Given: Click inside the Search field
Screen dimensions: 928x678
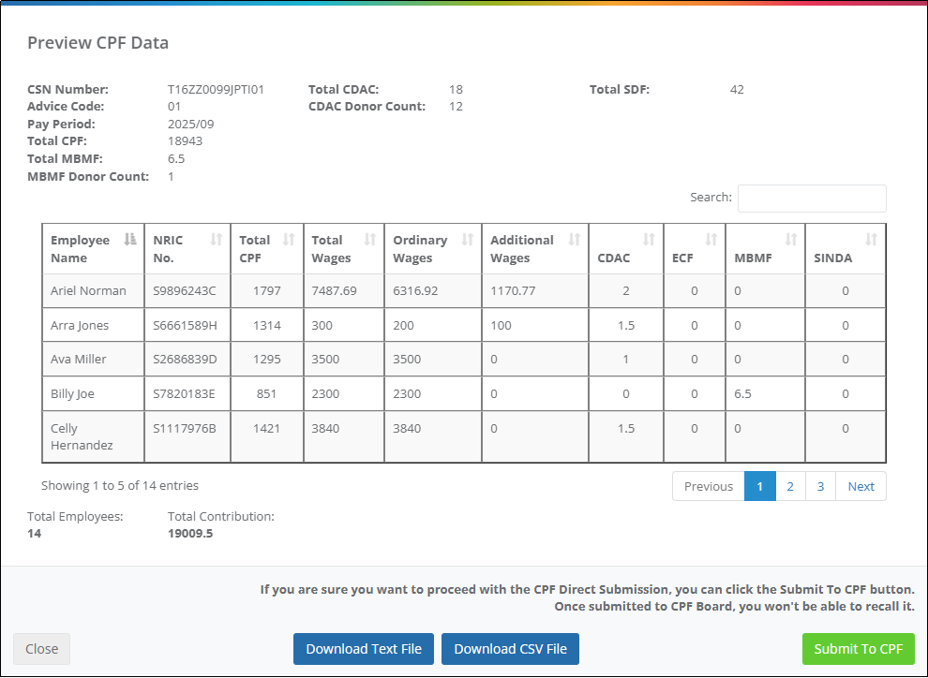Looking at the screenshot, I should 812,199.
